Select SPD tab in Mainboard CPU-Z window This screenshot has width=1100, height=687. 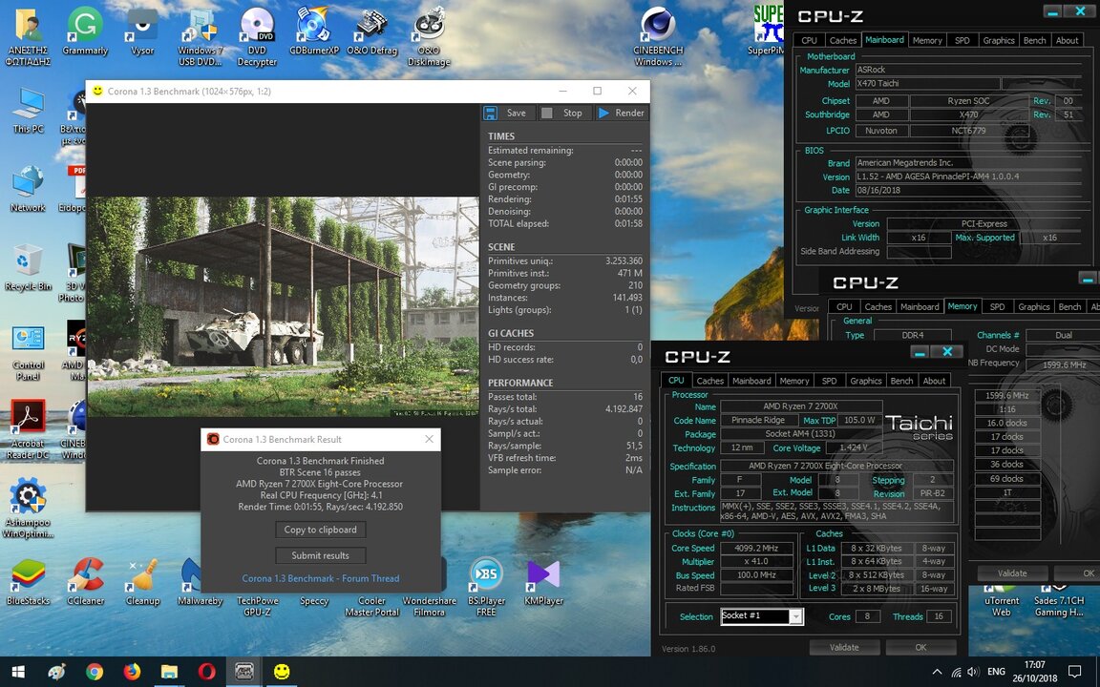tap(962, 41)
